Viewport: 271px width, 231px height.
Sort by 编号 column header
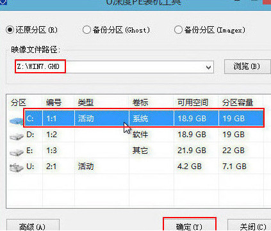coord(54,103)
